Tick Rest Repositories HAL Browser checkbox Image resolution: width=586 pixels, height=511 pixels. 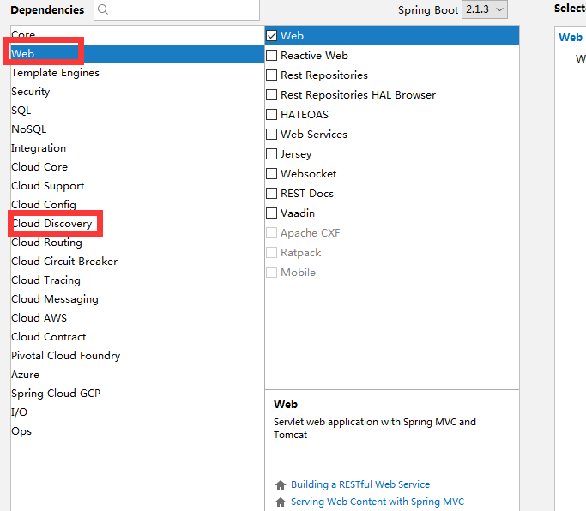point(272,95)
